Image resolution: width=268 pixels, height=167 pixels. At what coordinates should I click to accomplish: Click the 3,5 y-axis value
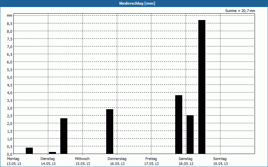(10, 101)
